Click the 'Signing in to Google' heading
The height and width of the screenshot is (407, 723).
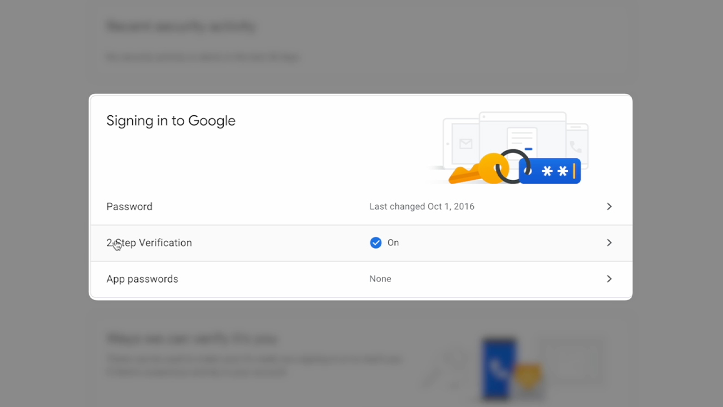[171, 121]
